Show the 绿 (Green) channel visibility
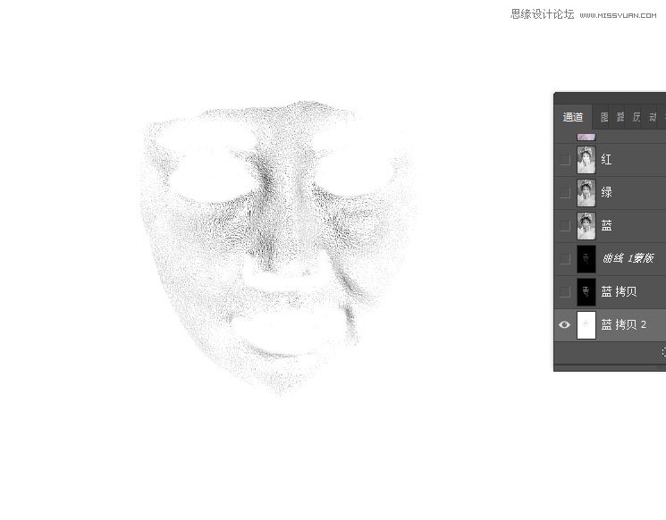This screenshot has height=520, width=666. (x=564, y=193)
